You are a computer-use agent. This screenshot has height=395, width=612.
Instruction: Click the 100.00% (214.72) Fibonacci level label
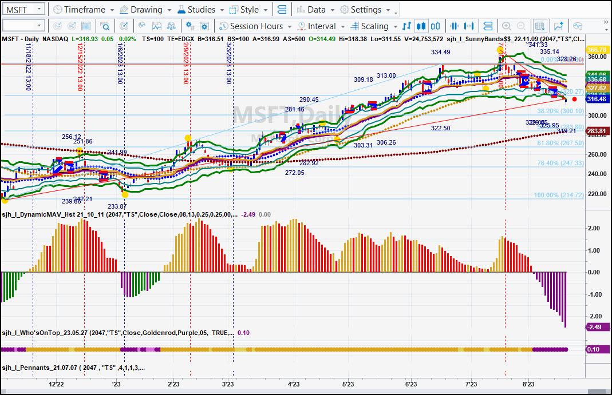[x=559, y=195]
